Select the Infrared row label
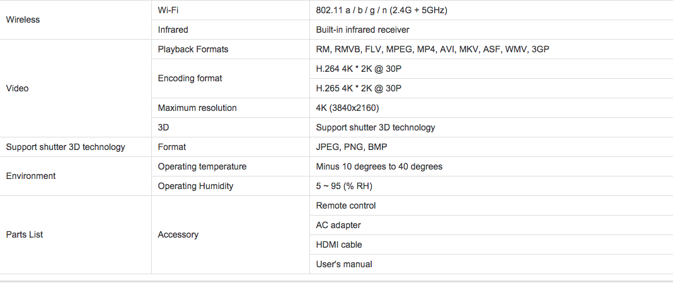673x283 pixels. [173, 30]
